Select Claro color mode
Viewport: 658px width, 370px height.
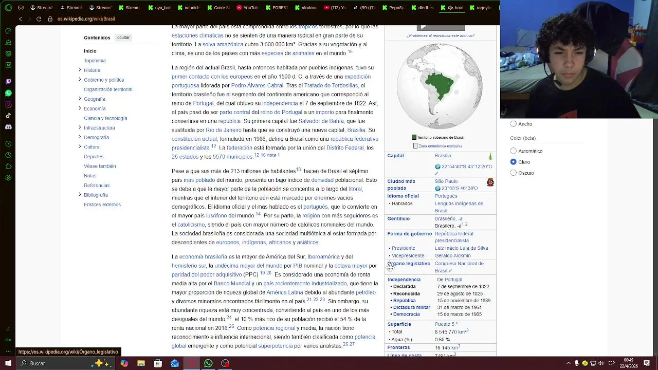pos(513,162)
